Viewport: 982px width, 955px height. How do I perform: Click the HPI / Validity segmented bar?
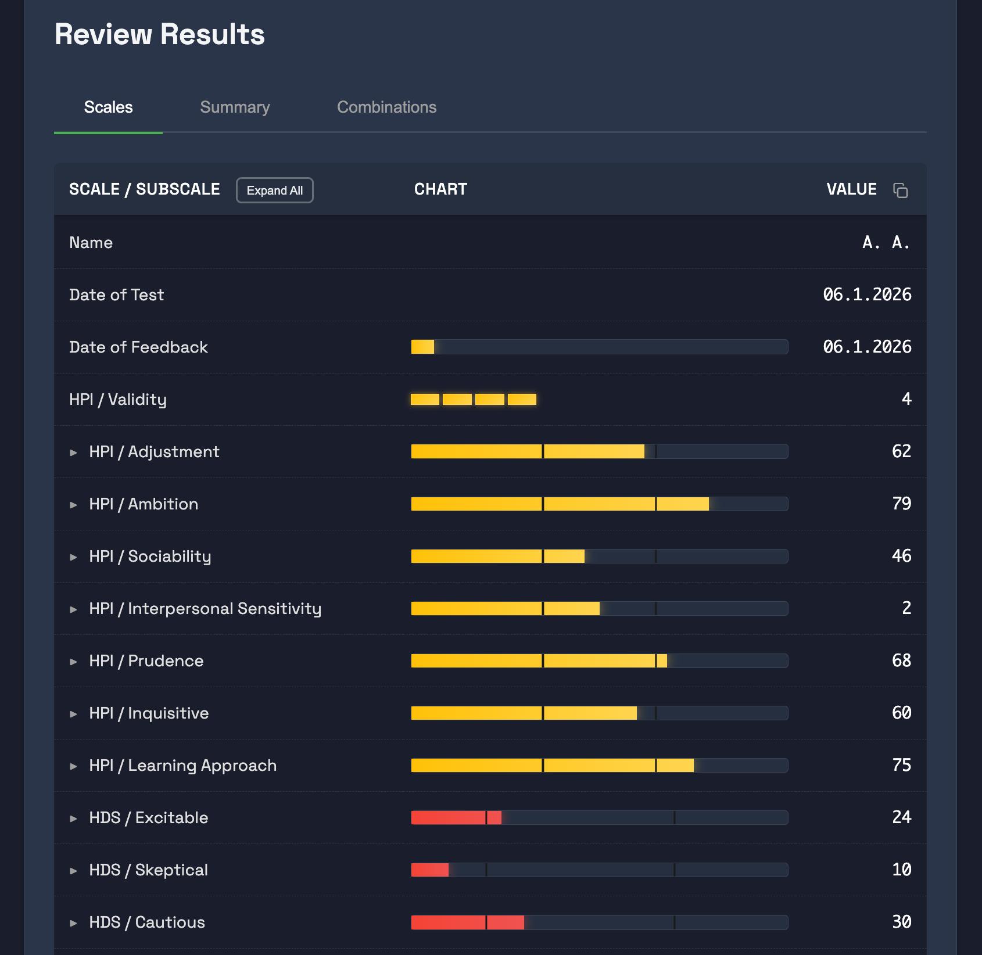pyautogui.click(x=473, y=399)
